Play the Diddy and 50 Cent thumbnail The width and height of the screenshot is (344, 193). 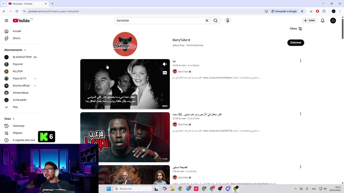pyautogui.click(x=125, y=137)
